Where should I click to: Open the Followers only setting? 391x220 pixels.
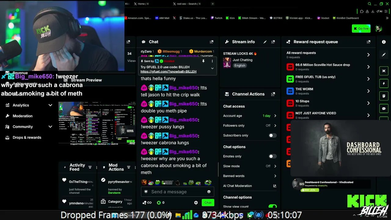[x=250, y=126]
